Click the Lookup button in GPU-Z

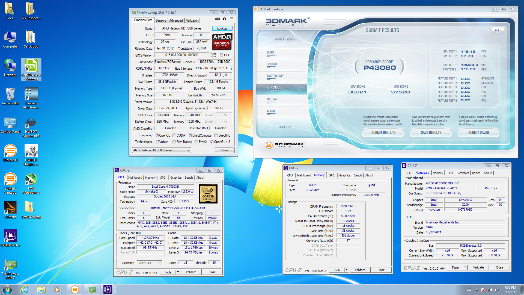click(x=222, y=28)
